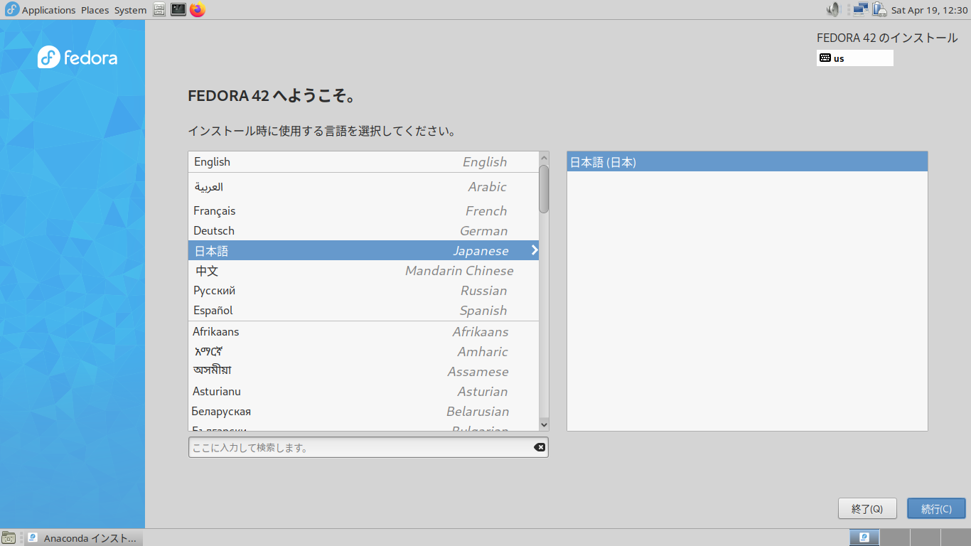Select Français (French) in the list
971x546 pixels.
363,211
